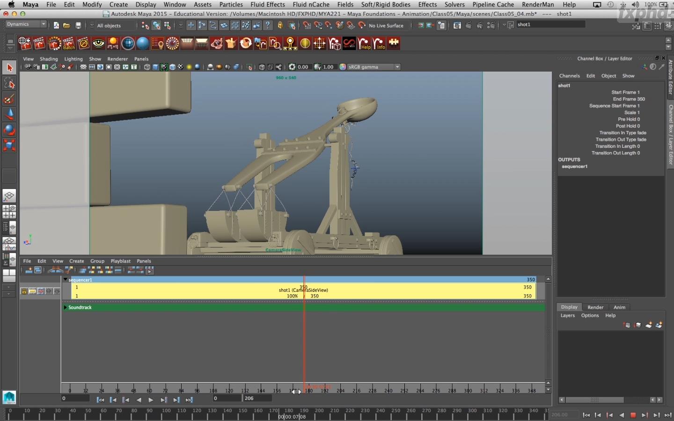The width and height of the screenshot is (674, 421).
Task: Open the sequencer Playblast menu
Action: (120, 261)
